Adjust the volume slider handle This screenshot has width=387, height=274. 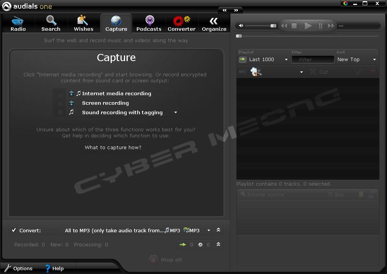pyautogui.click(x=273, y=26)
